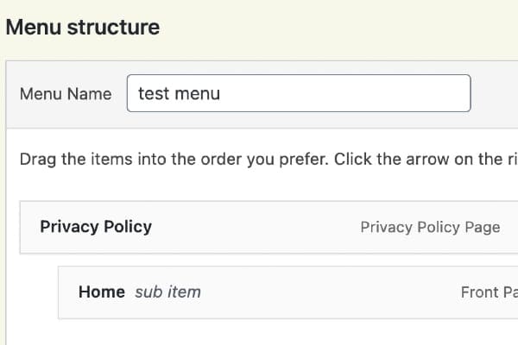Click the Front Page type label on Home row
The width and height of the screenshot is (518, 345).
click(x=489, y=292)
